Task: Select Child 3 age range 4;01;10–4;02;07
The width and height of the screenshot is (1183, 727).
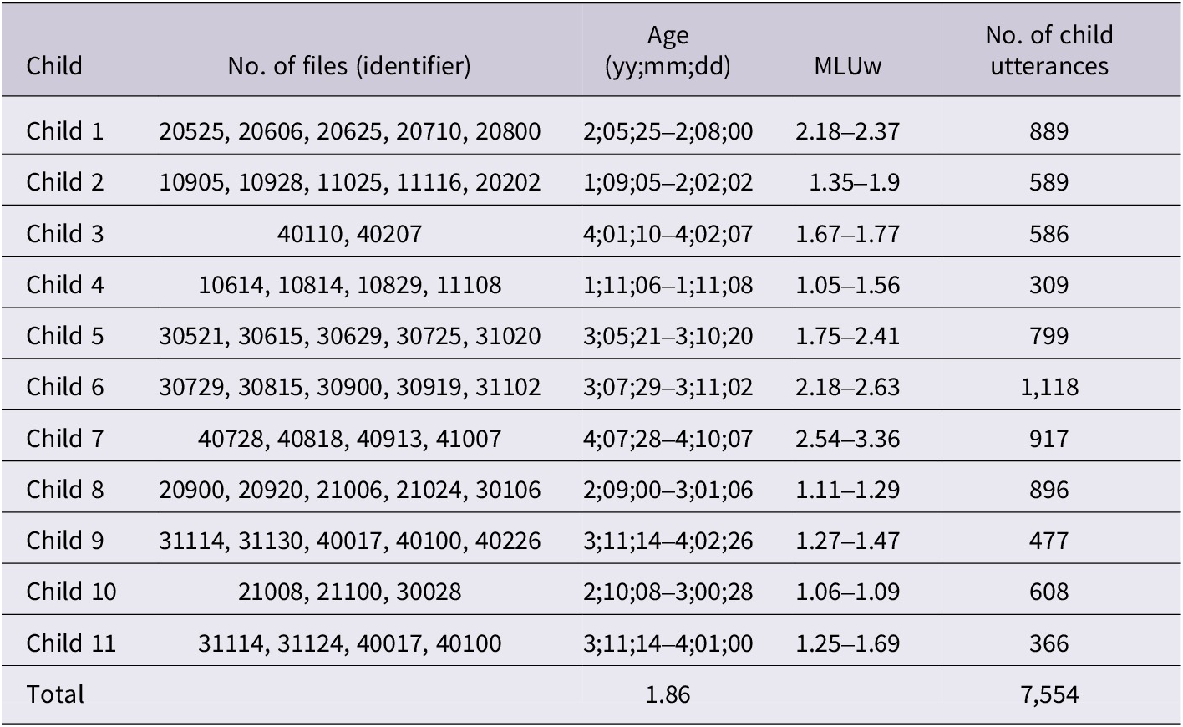Action: pyautogui.click(x=668, y=233)
